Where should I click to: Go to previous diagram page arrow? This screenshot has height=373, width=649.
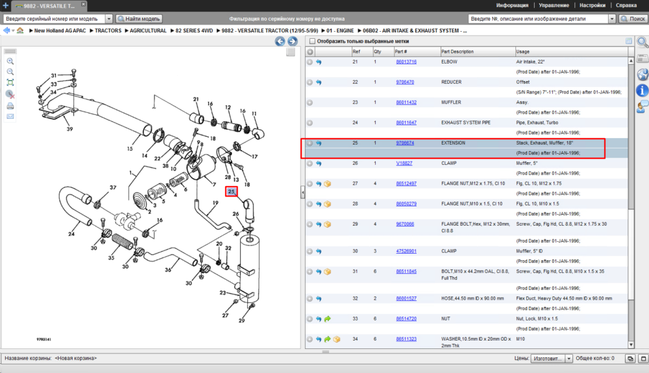click(280, 41)
